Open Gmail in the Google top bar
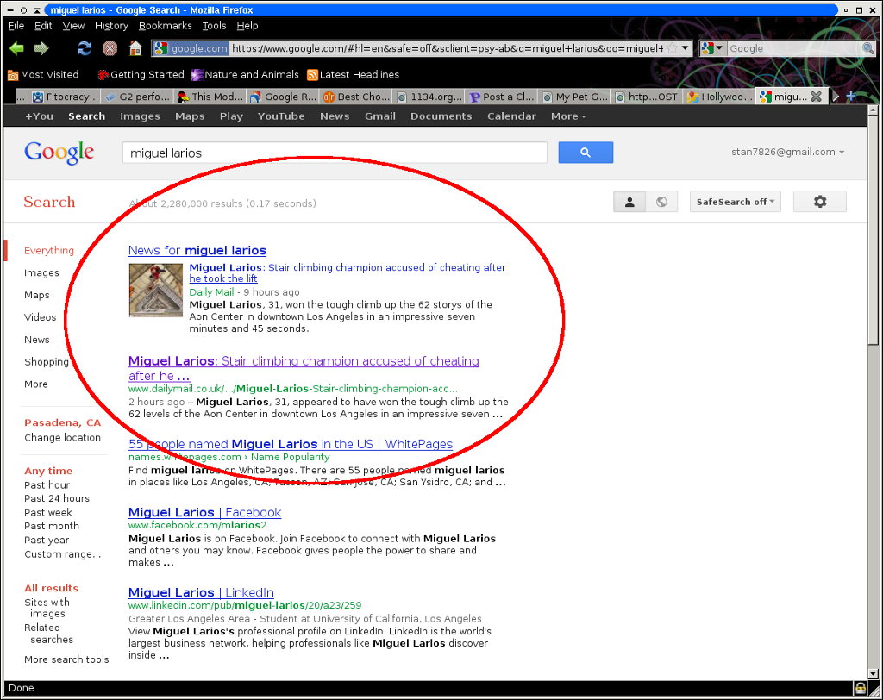 [x=380, y=116]
